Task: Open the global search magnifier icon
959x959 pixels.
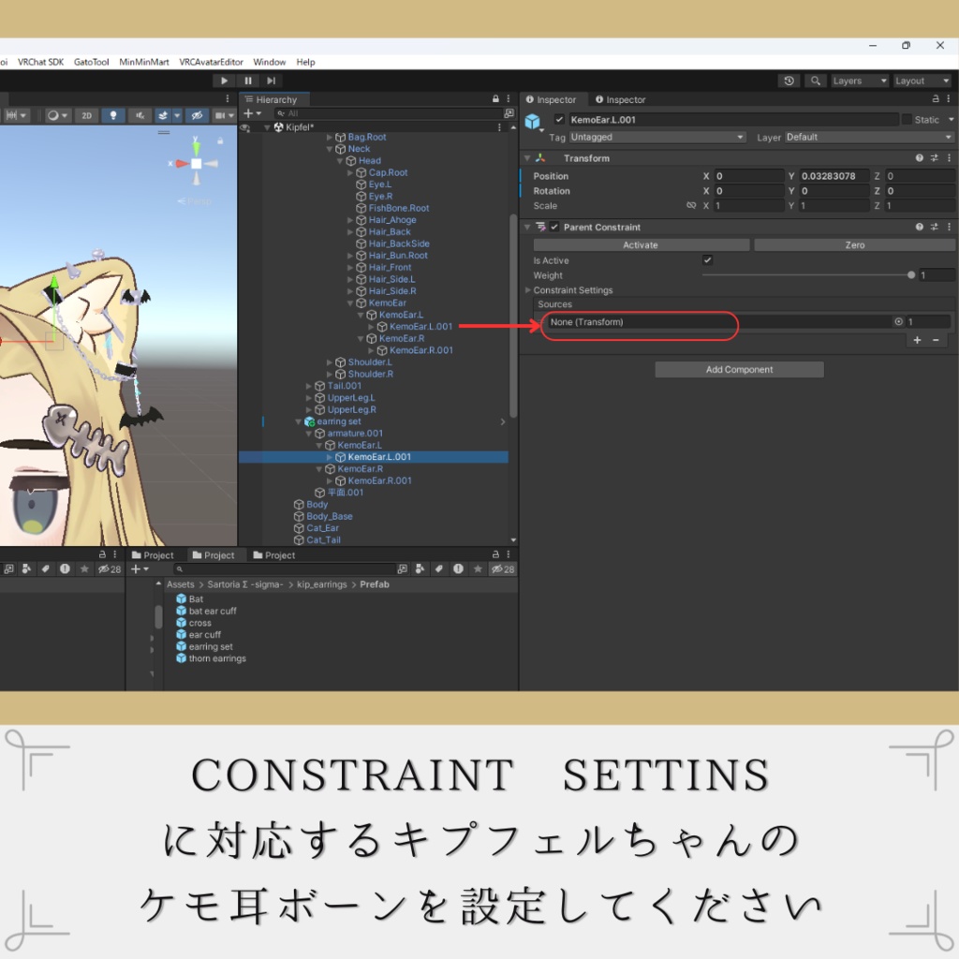Action: [816, 81]
